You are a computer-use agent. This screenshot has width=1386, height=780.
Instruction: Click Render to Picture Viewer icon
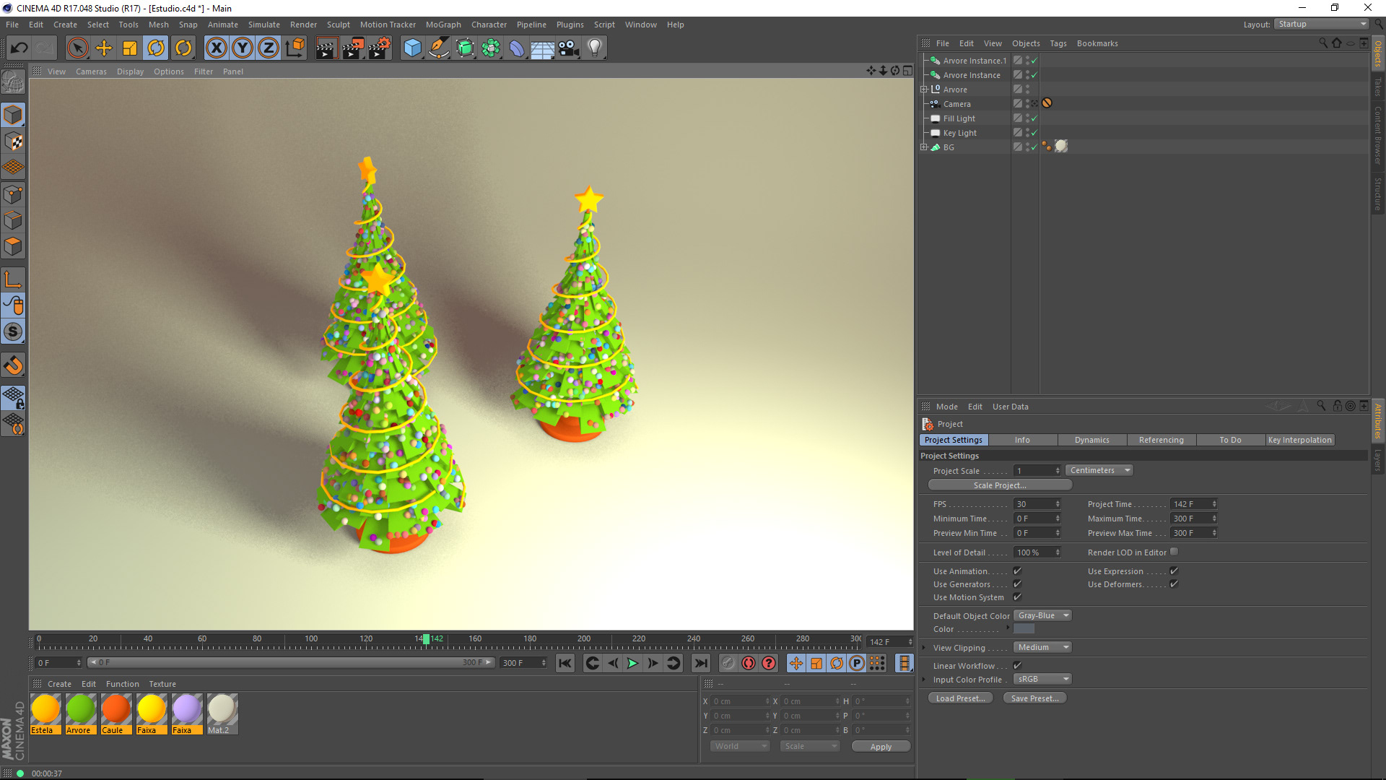(x=353, y=48)
